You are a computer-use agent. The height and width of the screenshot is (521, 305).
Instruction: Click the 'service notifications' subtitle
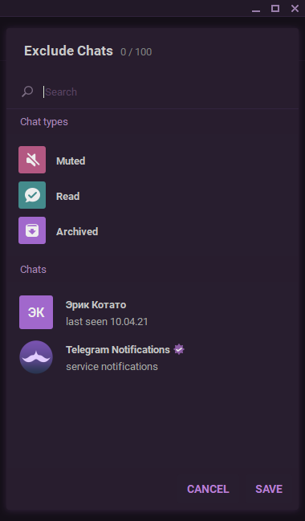pyautogui.click(x=112, y=367)
